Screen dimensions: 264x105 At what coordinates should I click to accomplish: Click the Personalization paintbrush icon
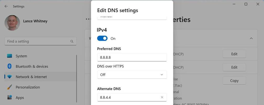9,87
